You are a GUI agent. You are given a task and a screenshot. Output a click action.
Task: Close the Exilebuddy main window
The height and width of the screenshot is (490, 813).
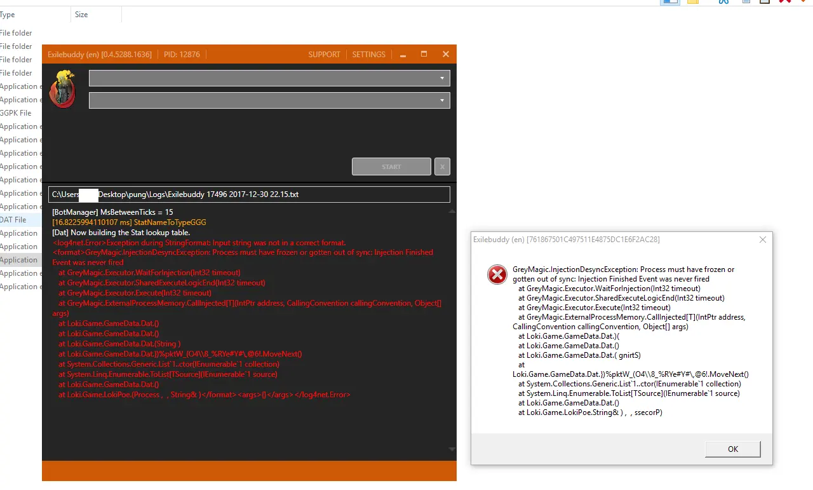click(446, 55)
